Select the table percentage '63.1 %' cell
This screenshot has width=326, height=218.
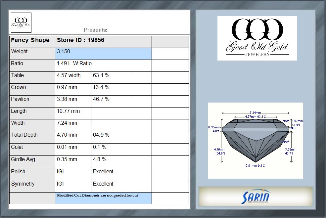112,78
